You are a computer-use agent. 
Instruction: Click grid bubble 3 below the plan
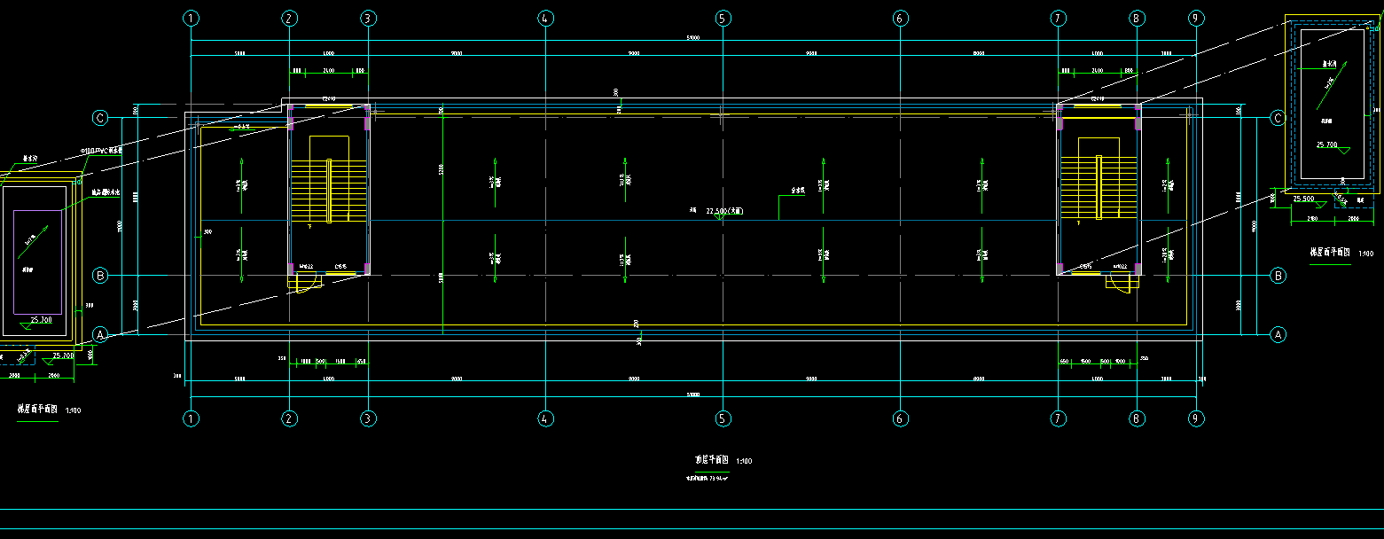(x=368, y=418)
